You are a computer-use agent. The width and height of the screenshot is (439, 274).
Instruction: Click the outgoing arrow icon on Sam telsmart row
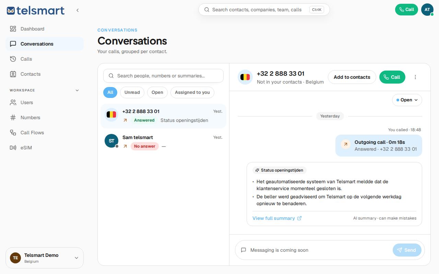click(x=125, y=146)
